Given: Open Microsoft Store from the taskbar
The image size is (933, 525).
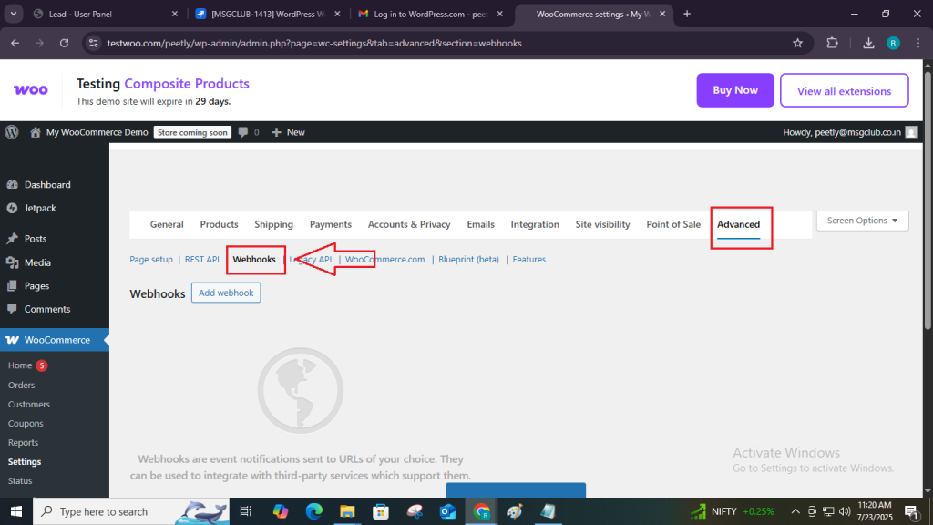Looking at the screenshot, I should tap(381, 511).
